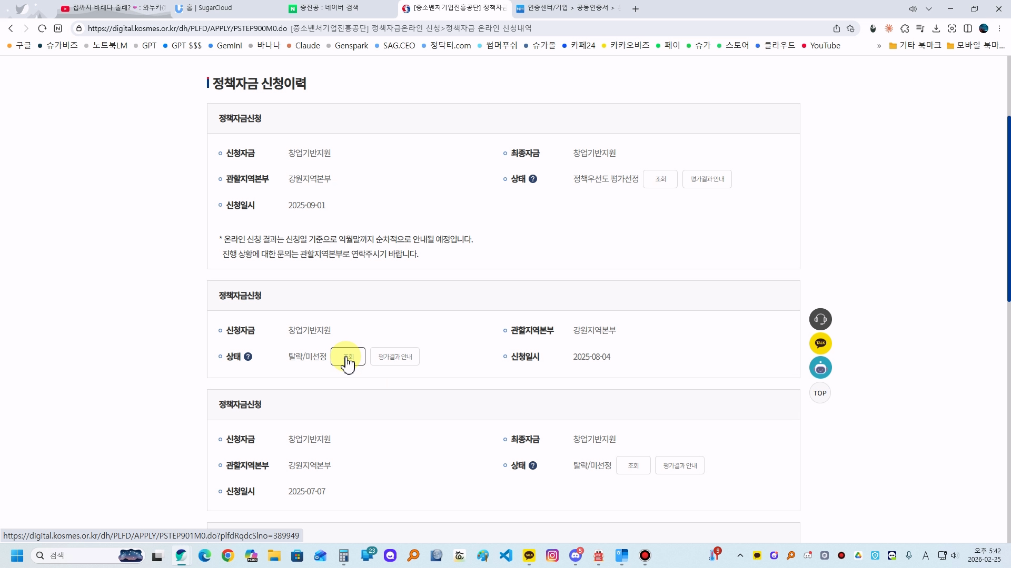Click the help icon next to first 상태
This screenshot has width=1011, height=568.
click(533, 179)
